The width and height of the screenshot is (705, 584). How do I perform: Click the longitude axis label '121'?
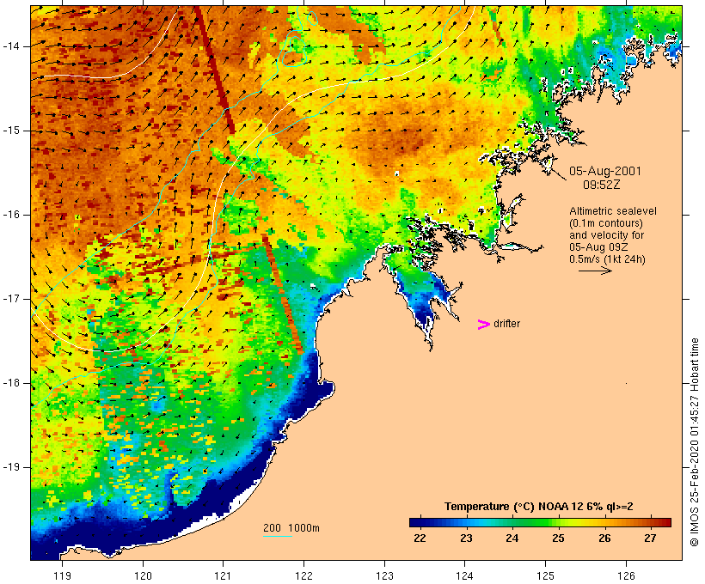click(x=223, y=575)
